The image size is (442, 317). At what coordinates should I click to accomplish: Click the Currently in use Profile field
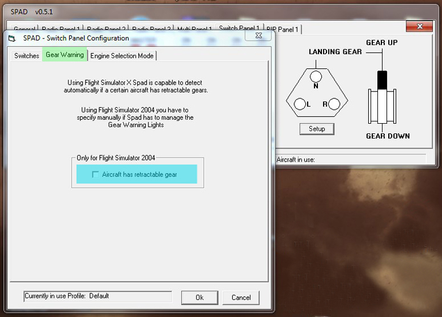98,296
